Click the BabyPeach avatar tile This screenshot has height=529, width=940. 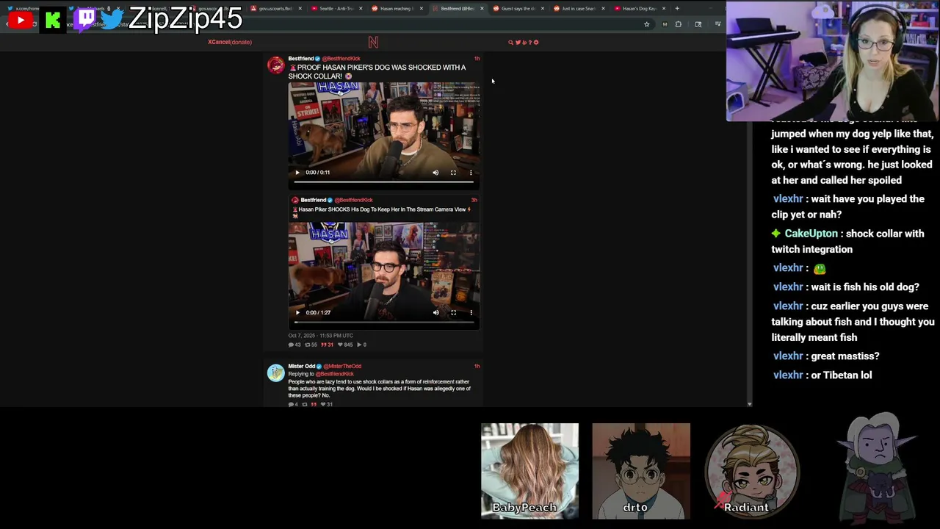coord(529,471)
